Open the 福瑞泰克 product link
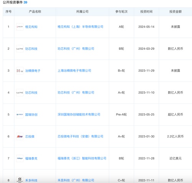Image resolution: width=192 pixels, height=183 pixels. pyautogui.click(x=31, y=158)
